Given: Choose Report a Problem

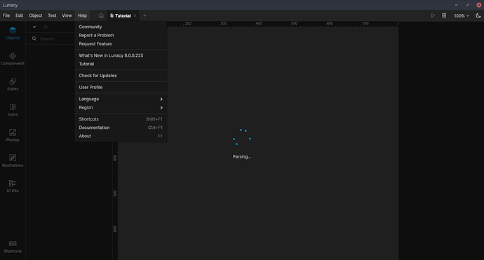Looking at the screenshot, I should point(121,36).
